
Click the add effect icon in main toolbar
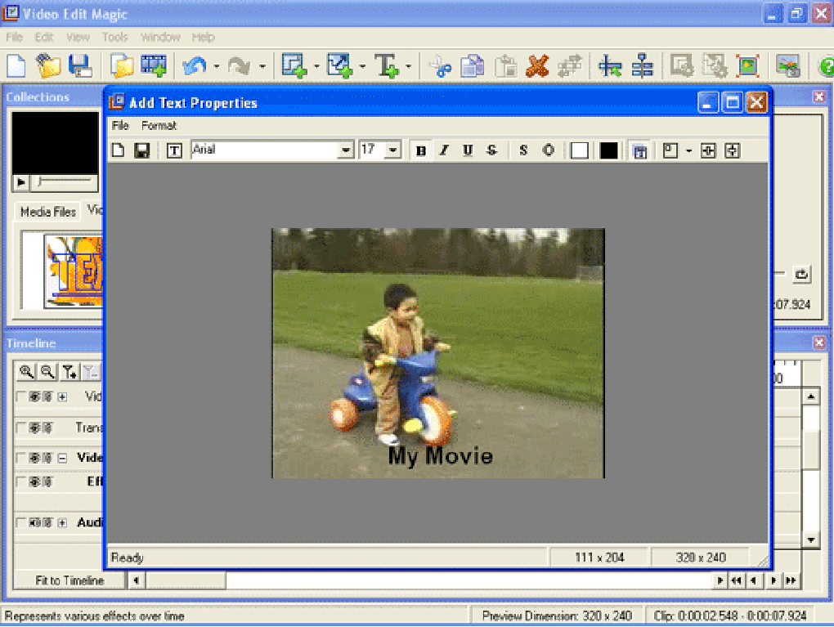294,66
